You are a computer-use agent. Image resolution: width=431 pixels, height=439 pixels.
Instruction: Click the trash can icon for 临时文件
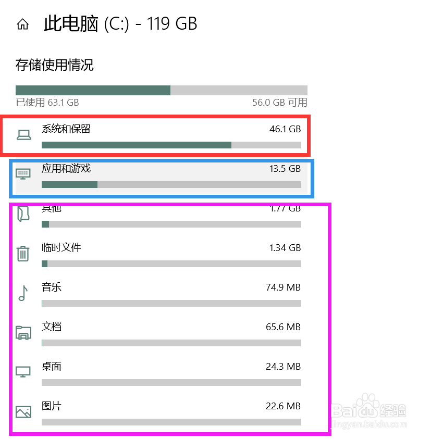click(x=23, y=254)
